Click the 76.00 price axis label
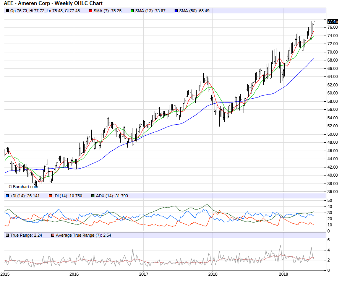 (332, 27)
